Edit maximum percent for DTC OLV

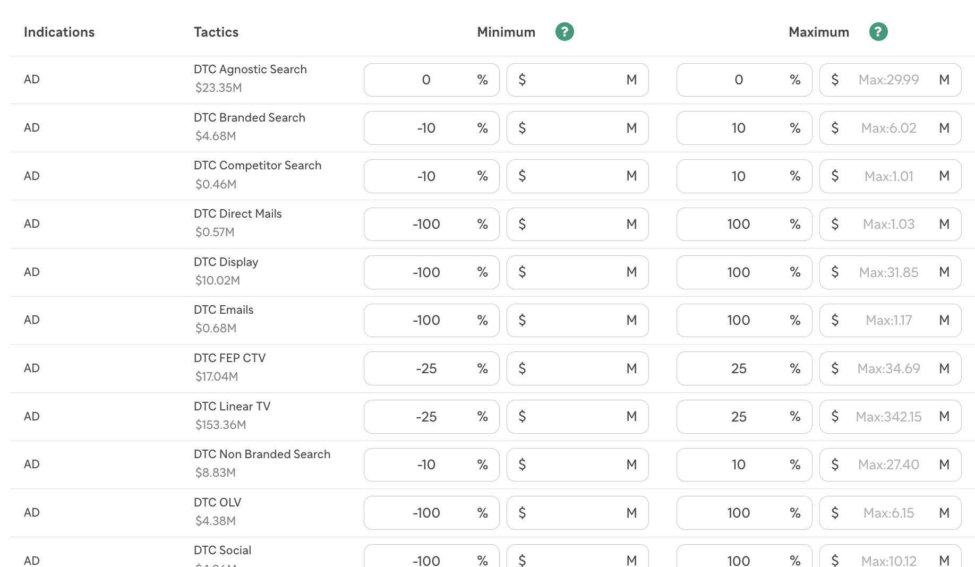point(744,513)
